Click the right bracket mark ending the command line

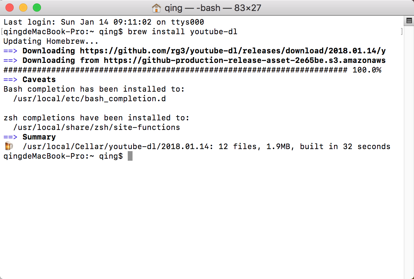pyautogui.click(x=402, y=32)
